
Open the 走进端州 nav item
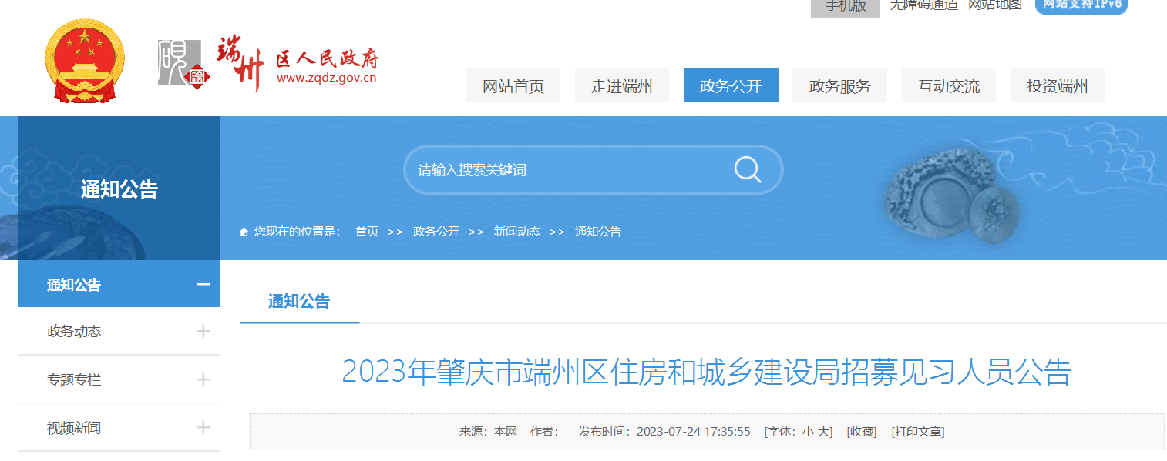click(x=622, y=85)
